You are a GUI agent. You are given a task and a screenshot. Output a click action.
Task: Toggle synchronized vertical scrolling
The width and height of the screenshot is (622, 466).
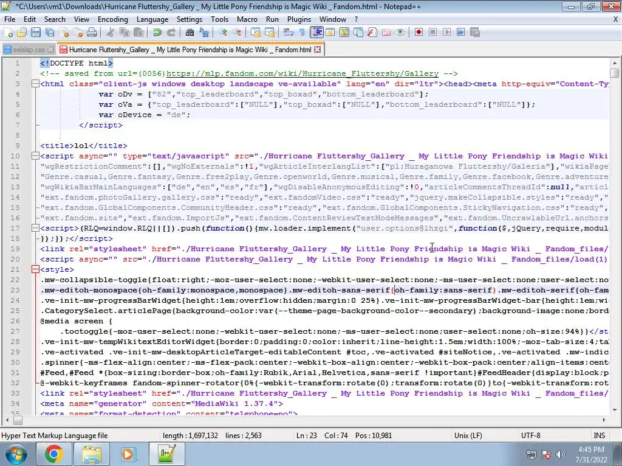(x=256, y=33)
